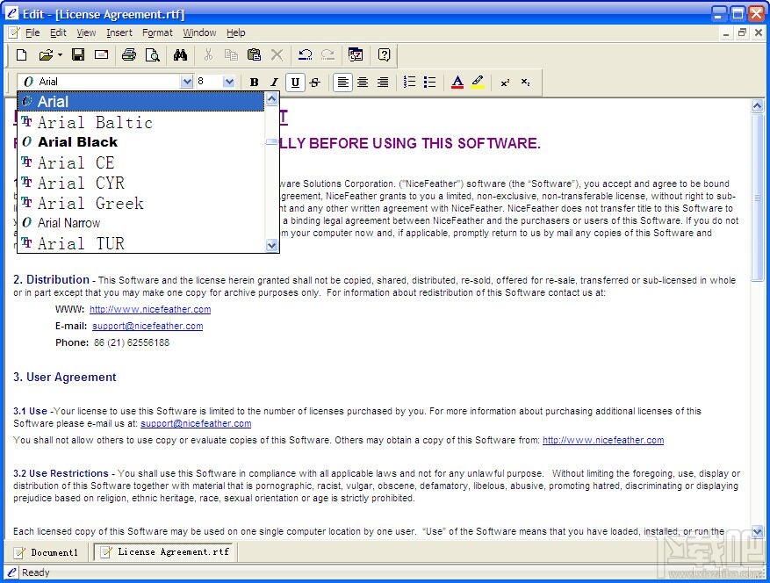Save the document with floppy icon
The height and width of the screenshot is (583, 770).
[78, 55]
